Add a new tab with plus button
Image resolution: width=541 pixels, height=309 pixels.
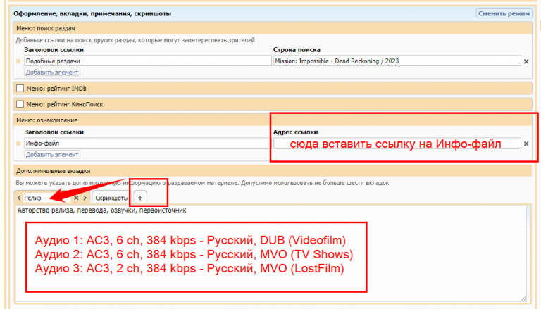140,198
